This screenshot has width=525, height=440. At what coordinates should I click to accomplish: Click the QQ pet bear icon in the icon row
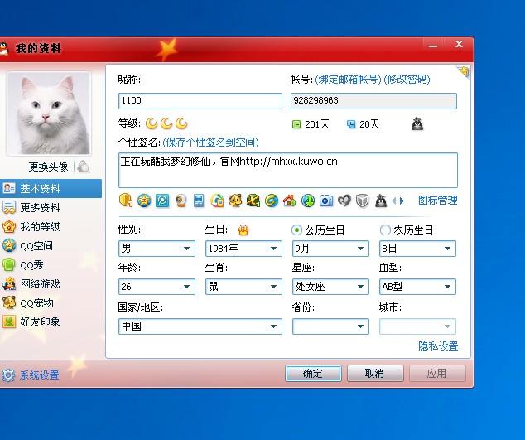[235, 201]
